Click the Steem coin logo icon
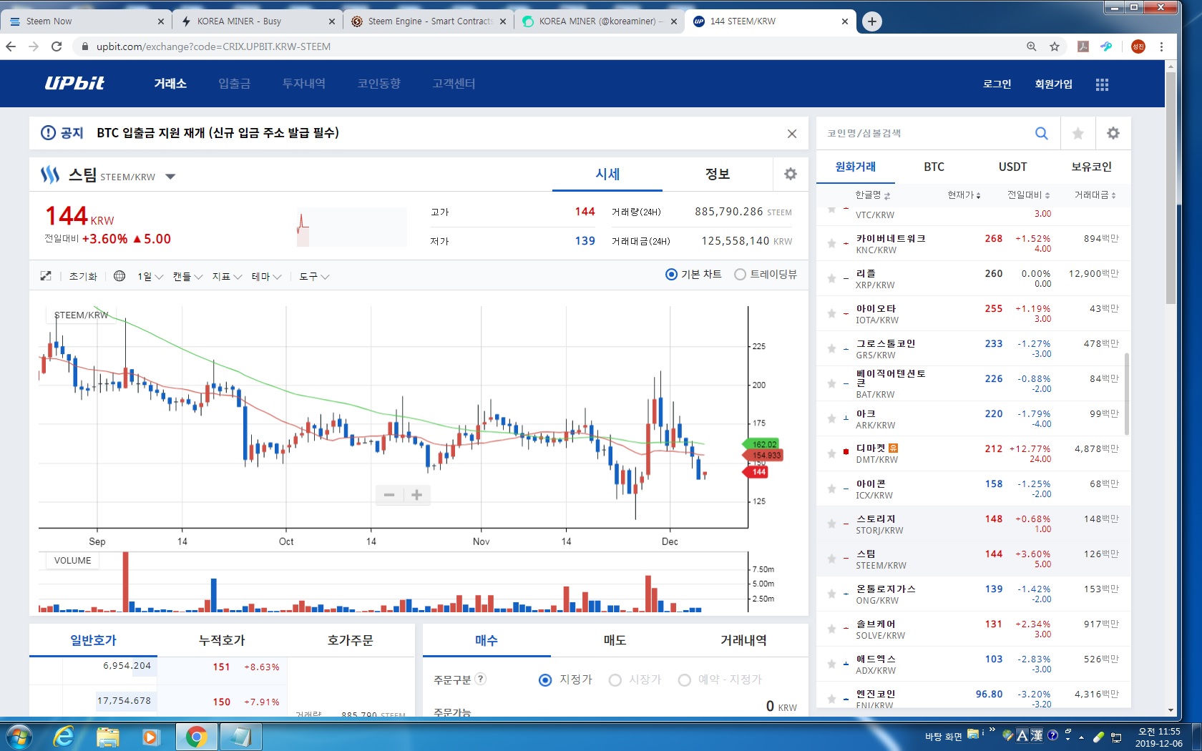 click(x=49, y=175)
